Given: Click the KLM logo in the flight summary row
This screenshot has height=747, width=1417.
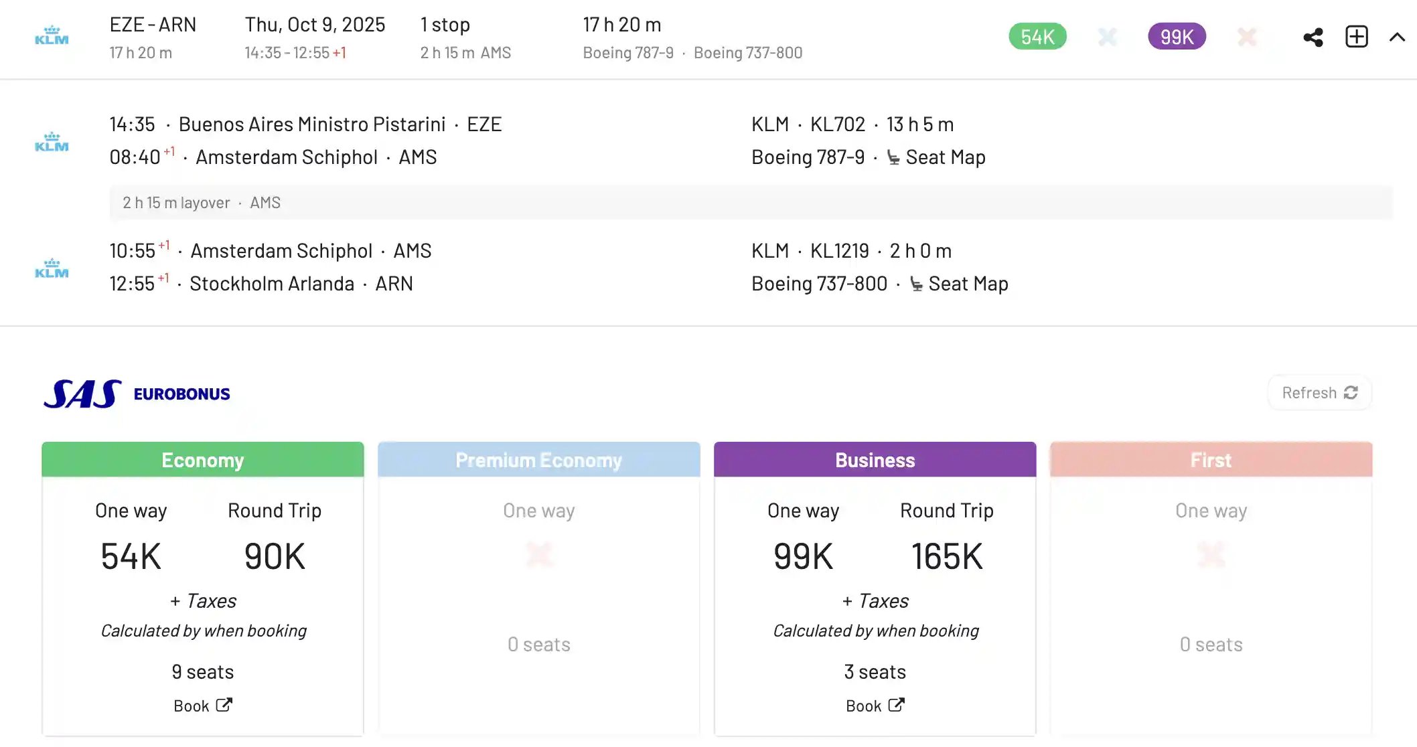Looking at the screenshot, I should (52, 35).
